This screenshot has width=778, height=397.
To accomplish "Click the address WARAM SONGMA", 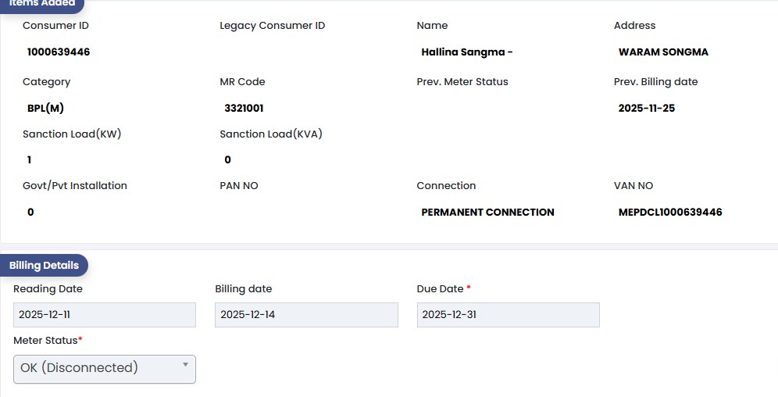I will tap(663, 52).
